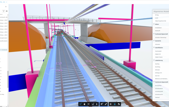
Task: Activate the orbit navigation tool
Action: point(80,104)
